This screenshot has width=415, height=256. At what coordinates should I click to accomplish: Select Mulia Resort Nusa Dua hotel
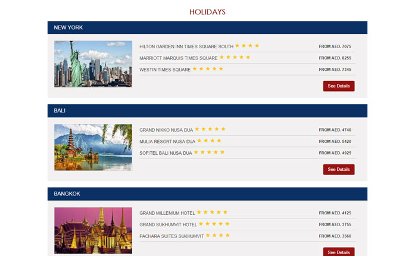[x=167, y=142]
